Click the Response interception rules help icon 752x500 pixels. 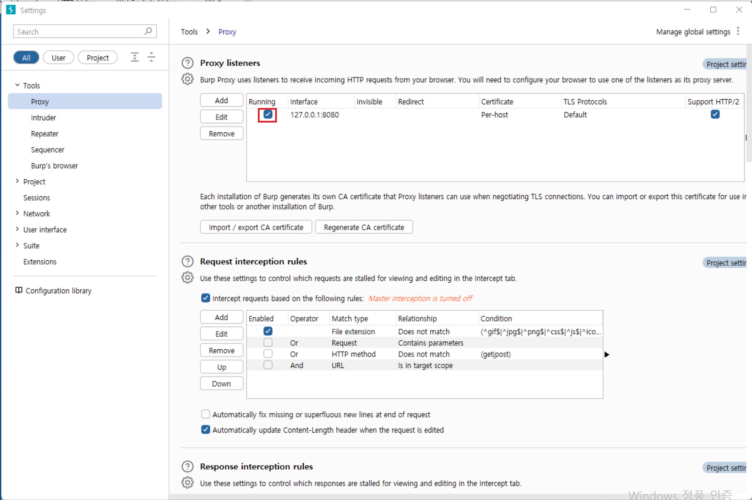[x=187, y=466]
